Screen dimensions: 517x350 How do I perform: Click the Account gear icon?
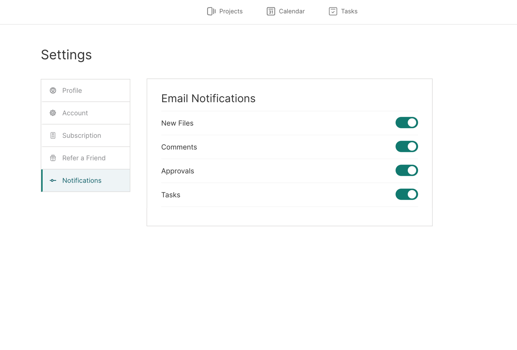pyautogui.click(x=53, y=113)
